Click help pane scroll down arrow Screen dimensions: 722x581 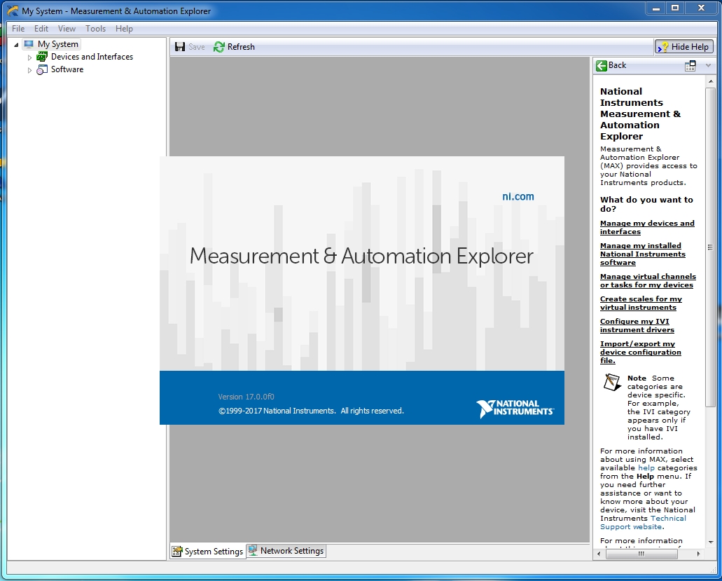710,542
